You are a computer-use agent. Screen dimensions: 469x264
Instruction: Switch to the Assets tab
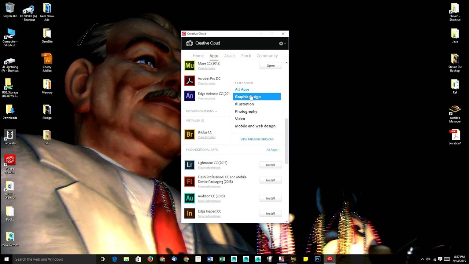pyautogui.click(x=230, y=56)
